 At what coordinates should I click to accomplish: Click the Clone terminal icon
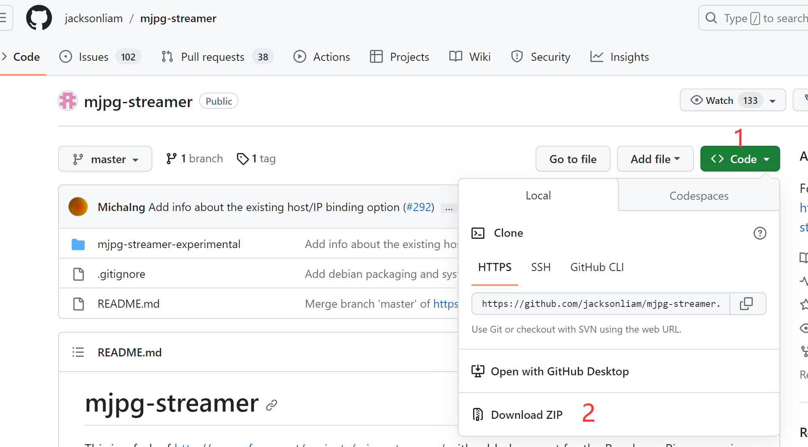tap(478, 233)
